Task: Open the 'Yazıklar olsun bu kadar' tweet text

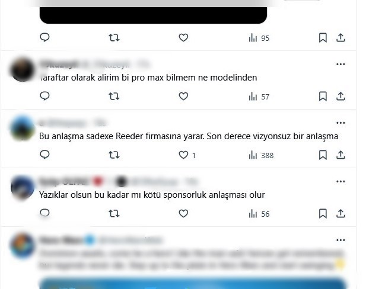Action: (x=152, y=195)
